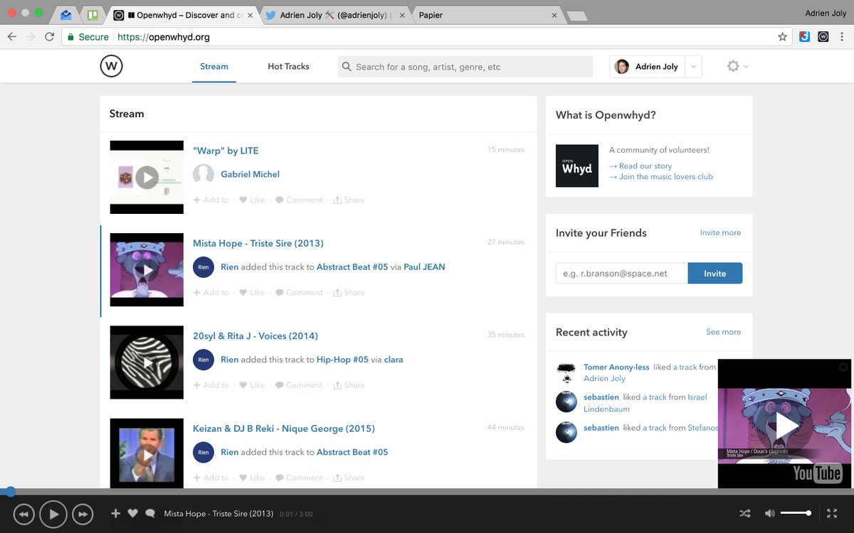Click the player bar play button

point(53,514)
